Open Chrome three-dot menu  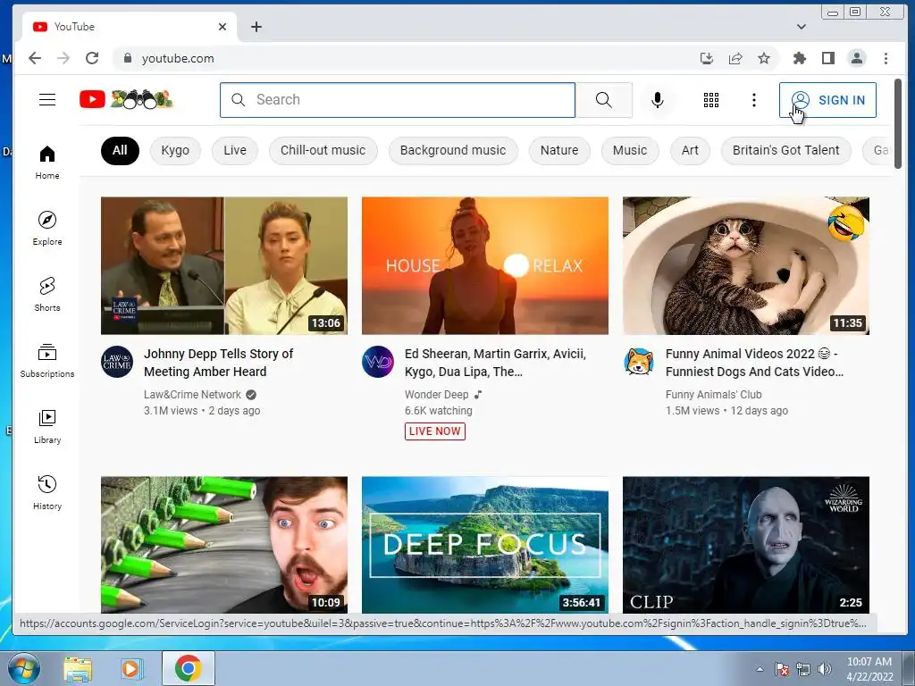point(886,58)
